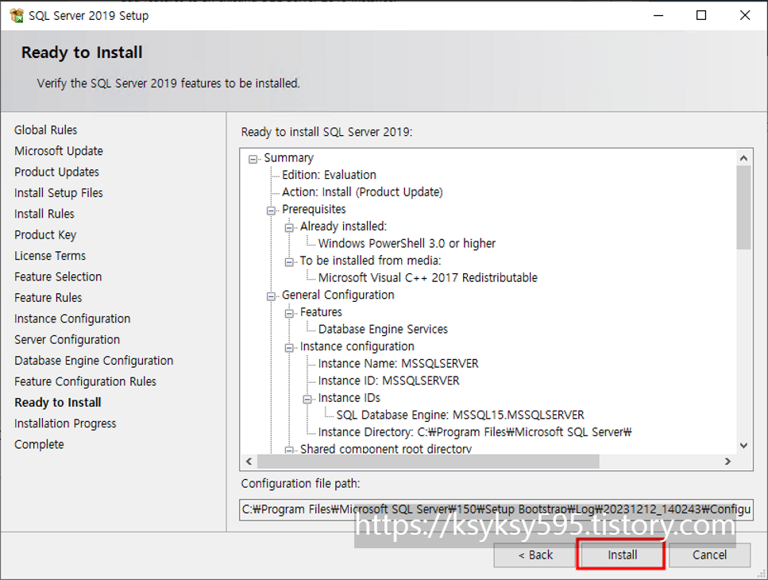Select the Installation Progress step
Viewport: 768px width, 580px height.
tap(65, 423)
